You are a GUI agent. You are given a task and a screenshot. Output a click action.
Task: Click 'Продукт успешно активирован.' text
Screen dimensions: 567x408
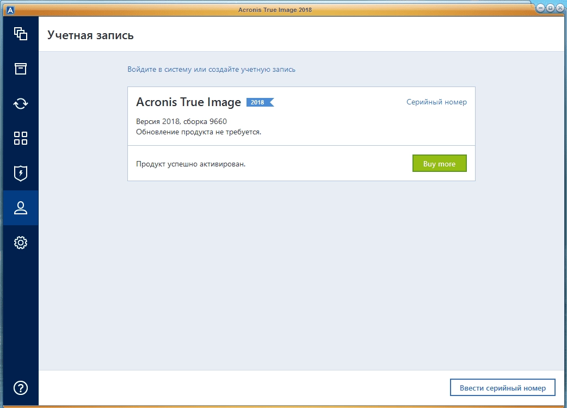tap(190, 164)
